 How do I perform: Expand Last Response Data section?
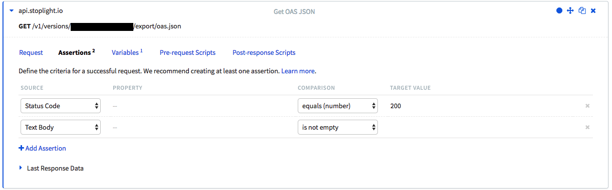(x=51, y=168)
